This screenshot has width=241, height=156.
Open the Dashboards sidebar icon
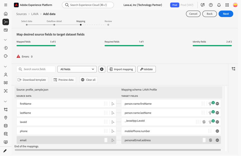[6, 30]
